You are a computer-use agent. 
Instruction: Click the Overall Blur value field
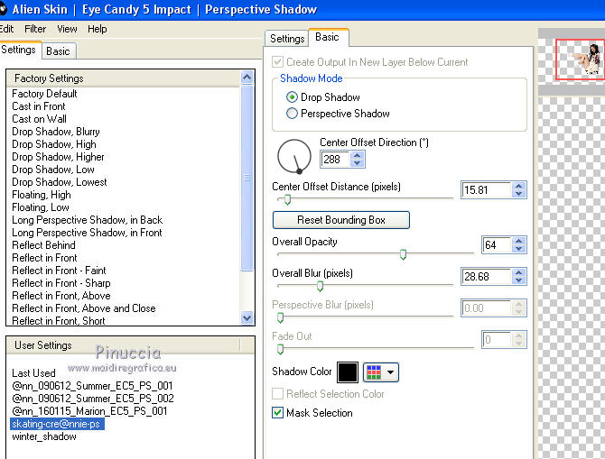tap(486, 277)
